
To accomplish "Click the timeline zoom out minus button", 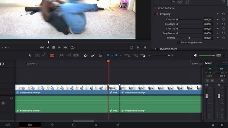I will [149, 55].
